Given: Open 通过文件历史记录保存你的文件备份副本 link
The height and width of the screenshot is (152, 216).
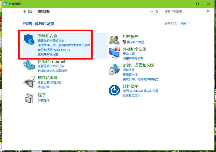Looking at the screenshot, I should 64,45.
